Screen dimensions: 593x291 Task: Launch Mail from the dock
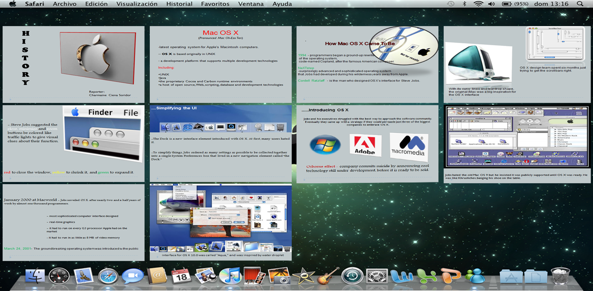84,276
